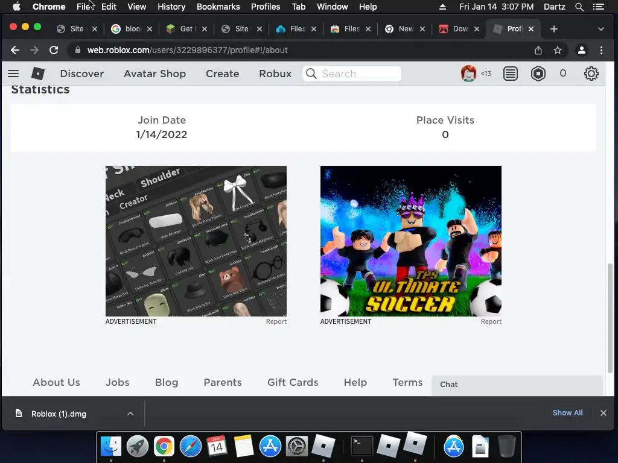Click the Roblox logo home icon
The image size is (618, 463).
click(38, 74)
